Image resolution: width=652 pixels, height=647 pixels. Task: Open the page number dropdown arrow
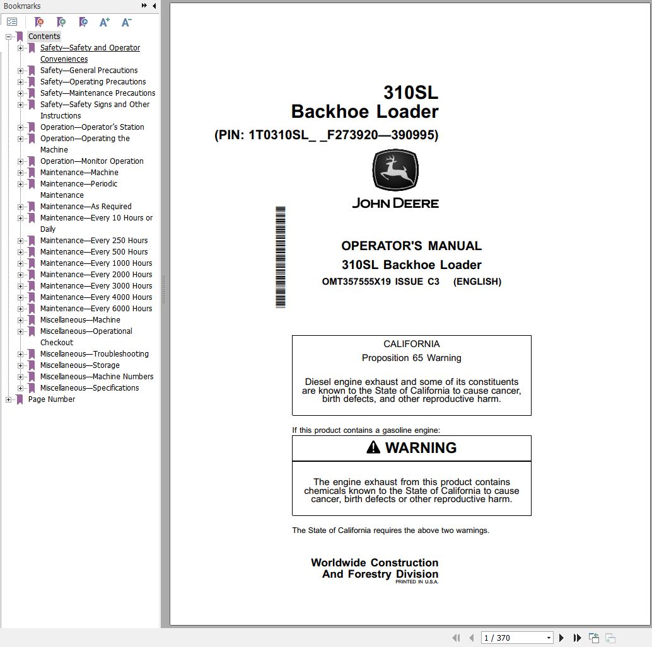[548, 638]
